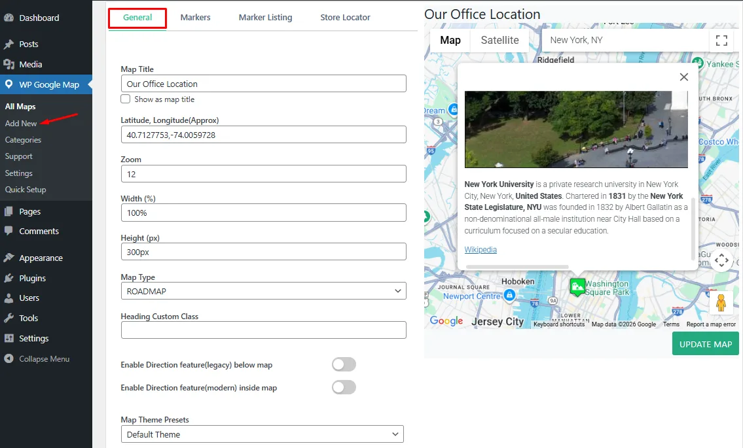743x448 pixels.
Task: Click the Appearance brush icon
Action: [x=9, y=258]
